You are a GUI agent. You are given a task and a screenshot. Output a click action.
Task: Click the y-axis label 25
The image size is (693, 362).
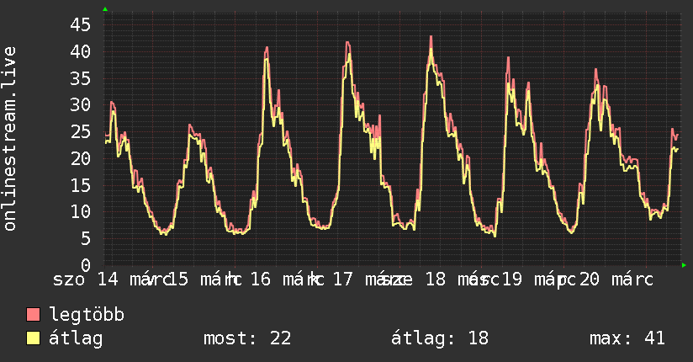pyautogui.click(x=81, y=132)
